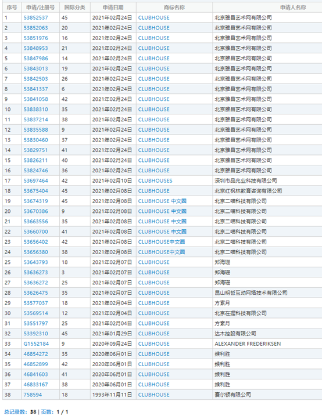
Task: Open registration number 53392310
Action: pos(36,334)
